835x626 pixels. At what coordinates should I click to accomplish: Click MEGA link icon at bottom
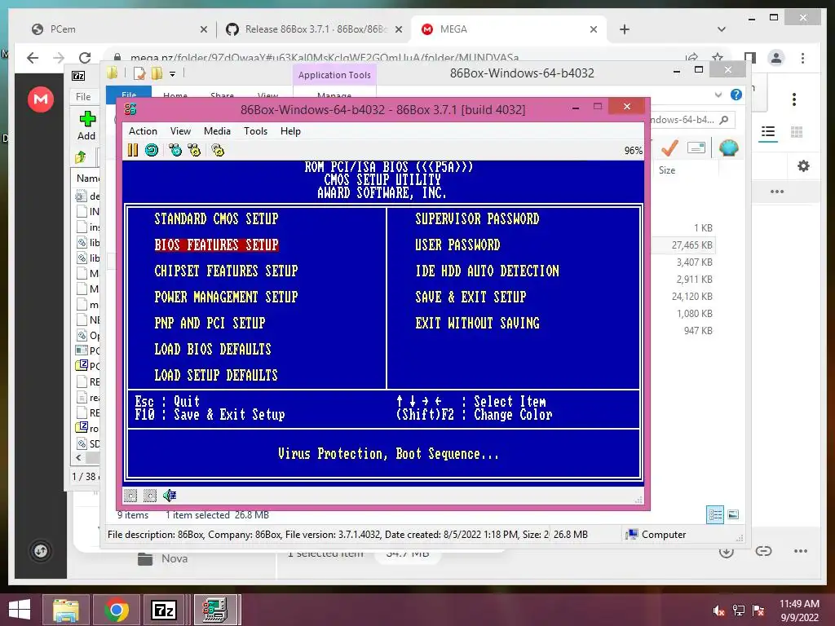point(763,551)
